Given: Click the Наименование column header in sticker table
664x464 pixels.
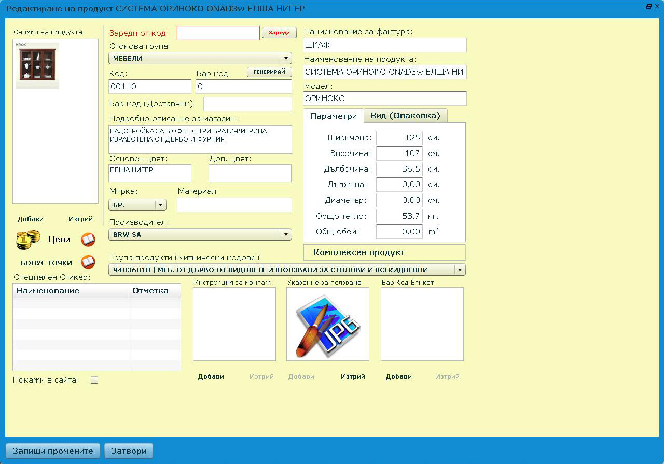Looking at the screenshot, I should coord(71,291).
